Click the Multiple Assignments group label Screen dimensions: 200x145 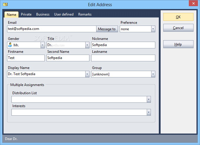[x=27, y=85]
